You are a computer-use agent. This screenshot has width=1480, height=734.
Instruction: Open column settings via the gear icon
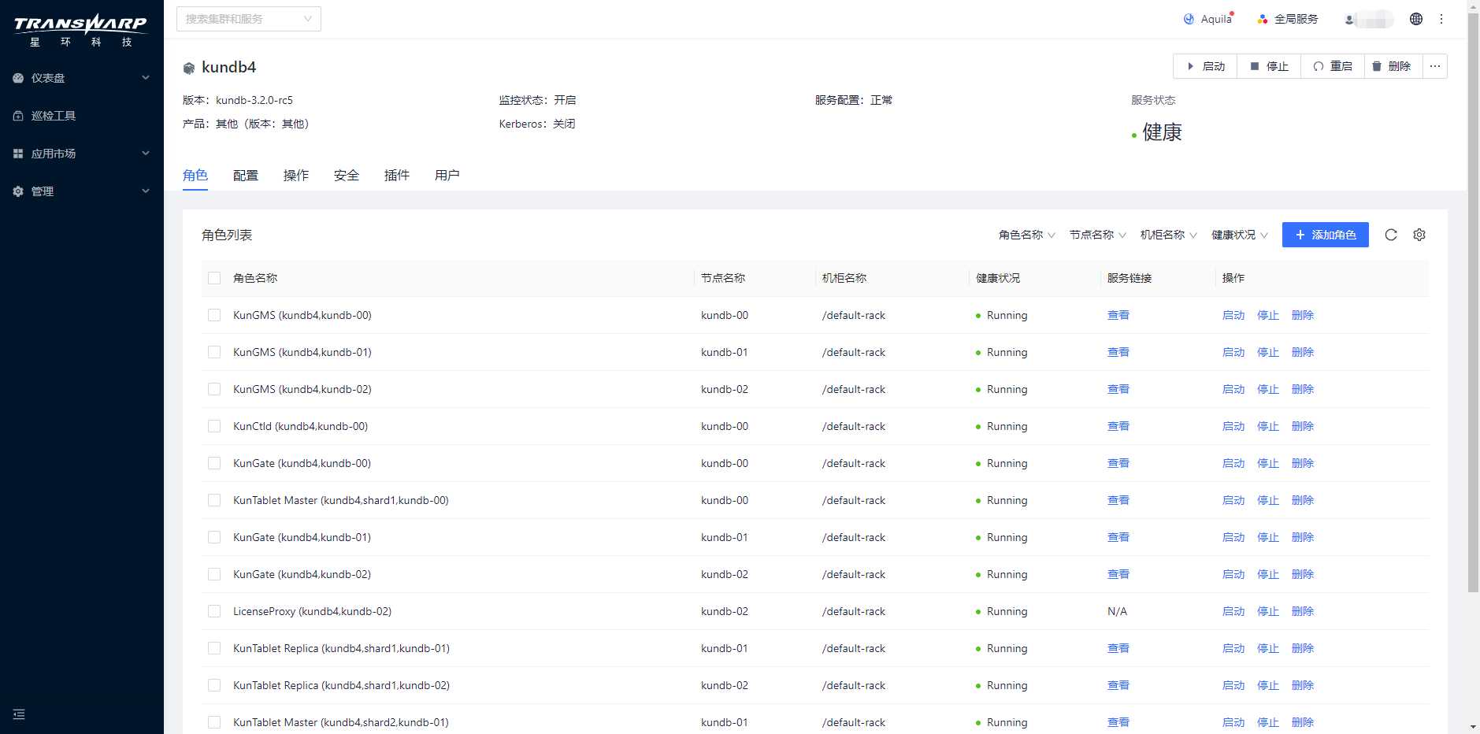tap(1419, 234)
